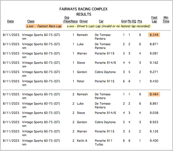Click the Fast Lap column header
The image size is (173, 151).
pos(154,19)
